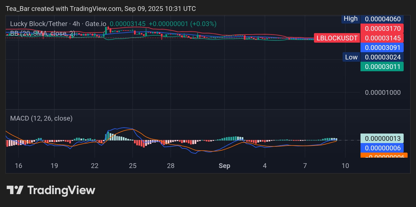Screen dimensions: 416x207
Task: Click the 0.00001000 price axis label
Action: pos(383,93)
